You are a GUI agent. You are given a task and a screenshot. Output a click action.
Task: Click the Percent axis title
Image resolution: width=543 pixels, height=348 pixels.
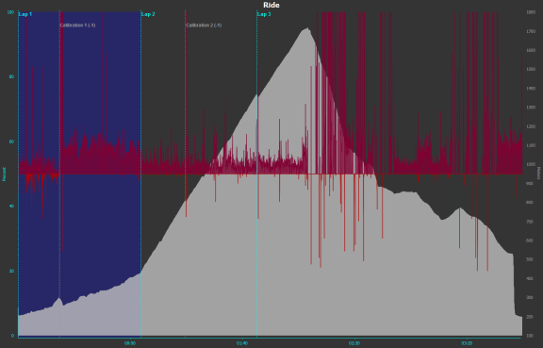(x=4, y=174)
